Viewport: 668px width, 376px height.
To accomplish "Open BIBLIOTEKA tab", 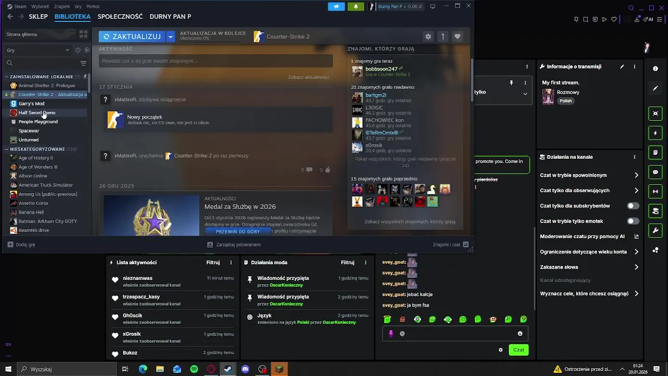I will [x=73, y=17].
